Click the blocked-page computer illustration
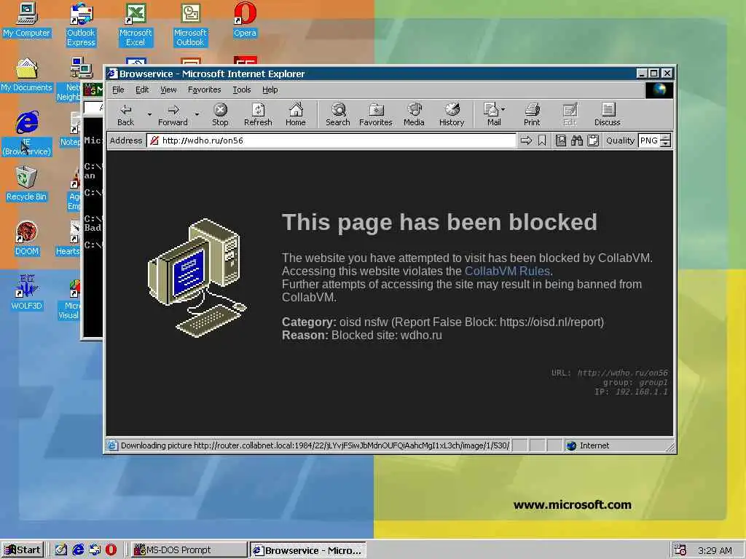 197,277
